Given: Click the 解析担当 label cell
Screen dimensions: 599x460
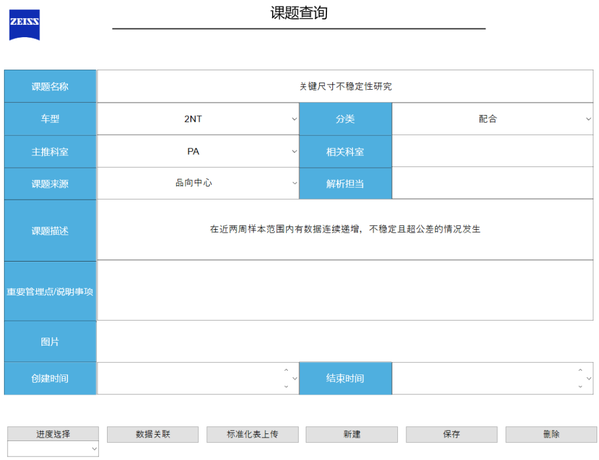Looking at the screenshot, I should point(345,184).
